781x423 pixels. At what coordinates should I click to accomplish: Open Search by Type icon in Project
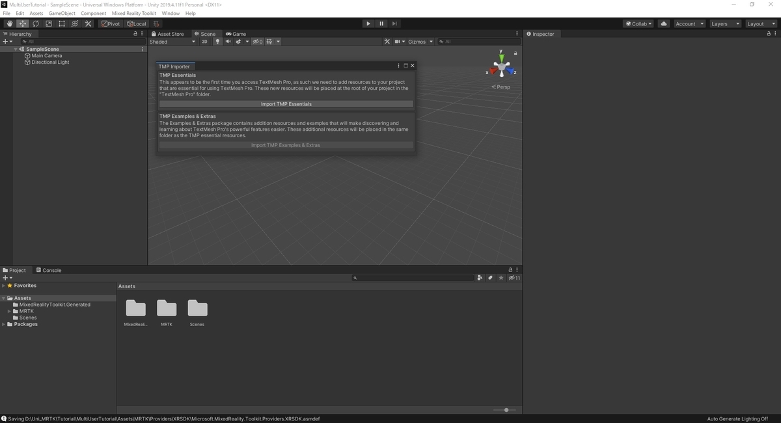(x=480, y=278)
